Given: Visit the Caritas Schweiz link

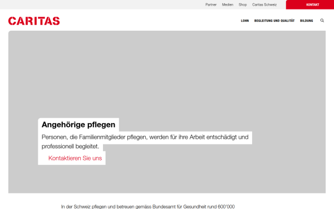Looking at the screenshot, I should click(264, 4).
